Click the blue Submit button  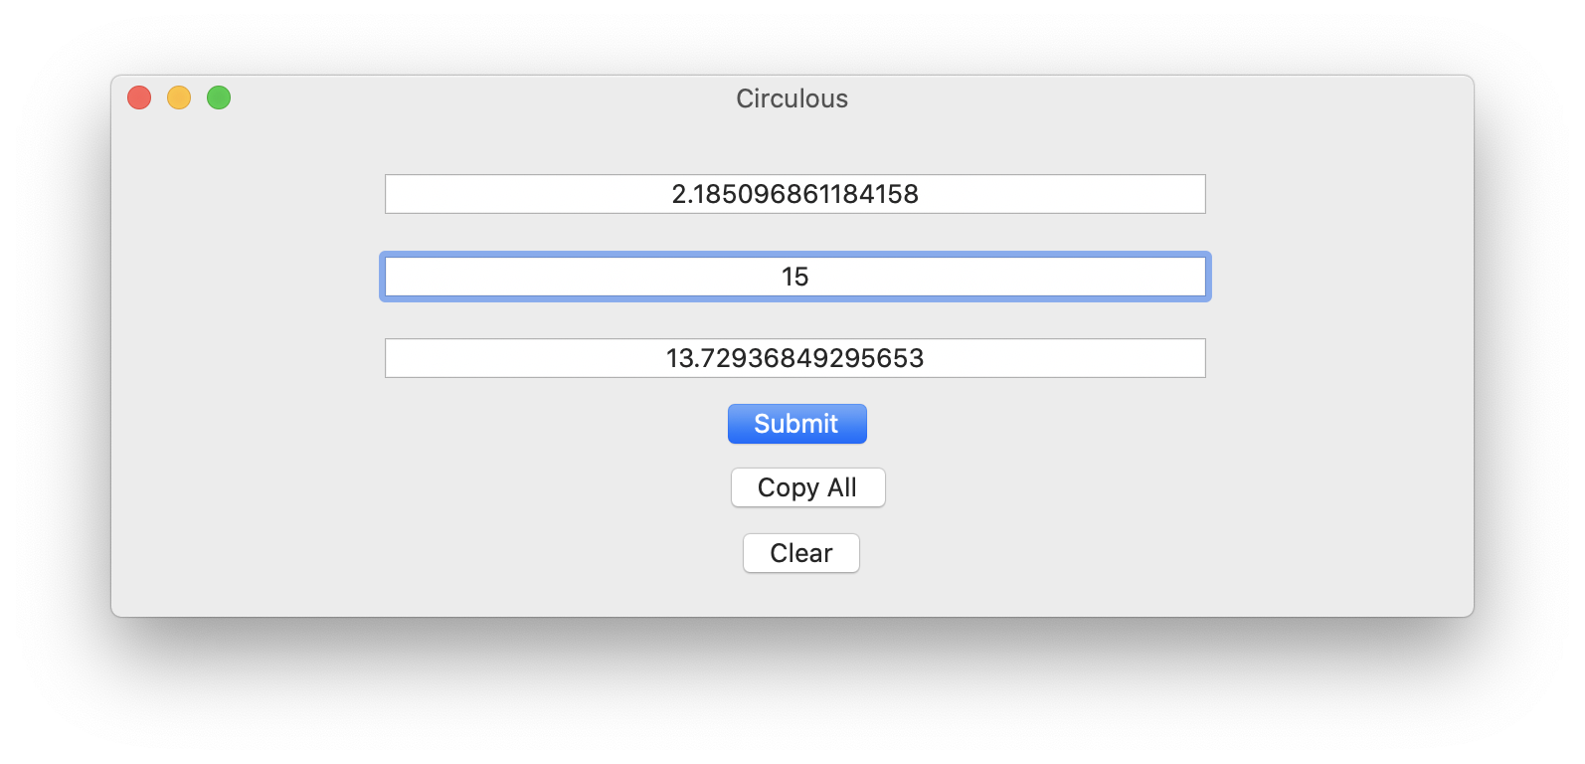tap(796, 424)
